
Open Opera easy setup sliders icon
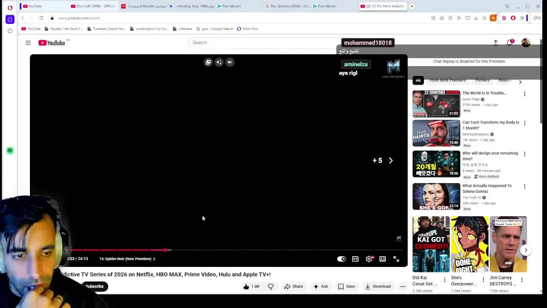[x=485, y=18]
